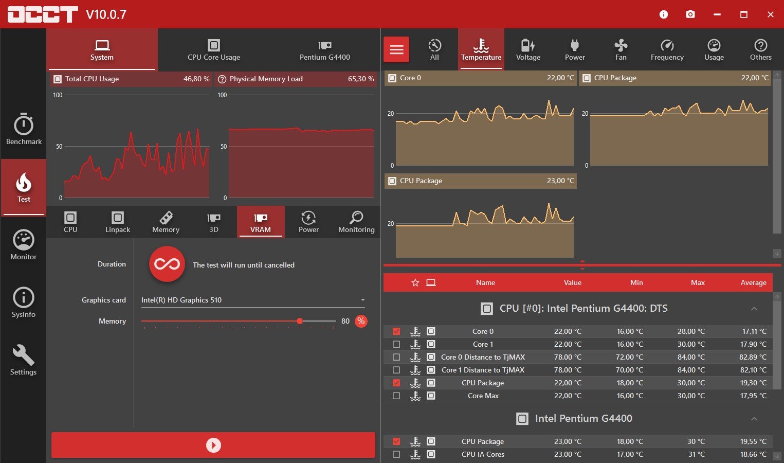The image size is (784, 463).
Task: Select the Core 1 Distance to TjMAX row name
Action: point(483,370)
